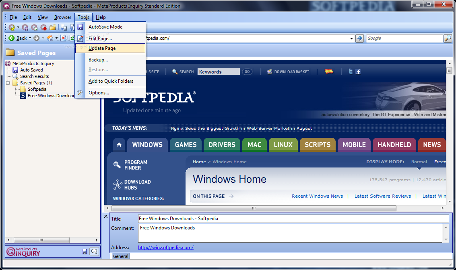This screenshot has width=456, height=270.
Task: Click the Google search magnifier icon
Action: pyautogui.click(x=448, y=38)
